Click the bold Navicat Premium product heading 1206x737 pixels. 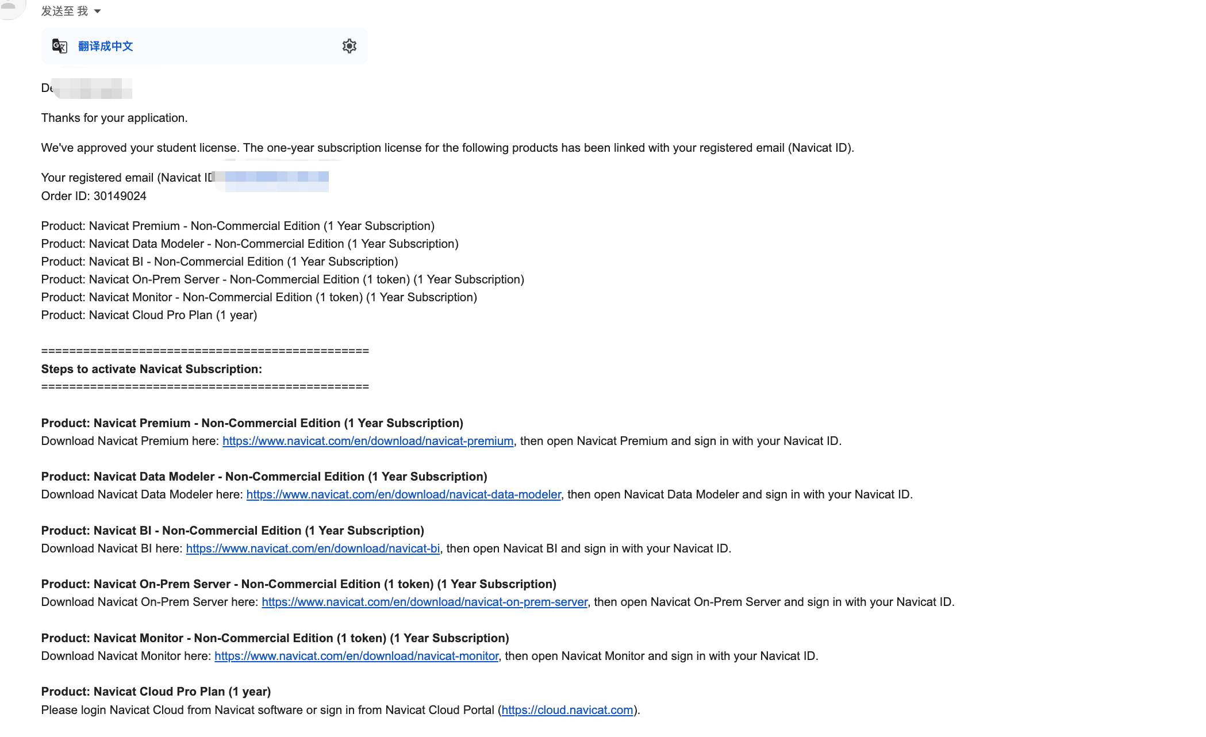pyautogui.click(x=252, y=423)
